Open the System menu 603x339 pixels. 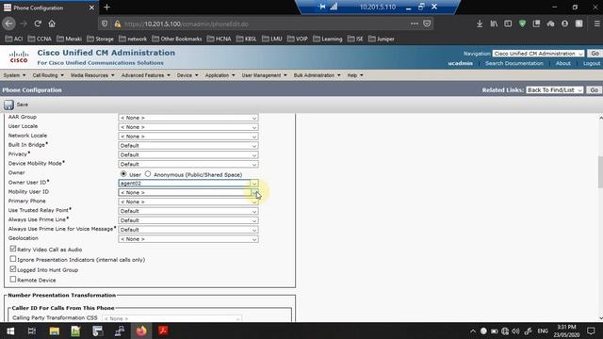pos(14,75)
